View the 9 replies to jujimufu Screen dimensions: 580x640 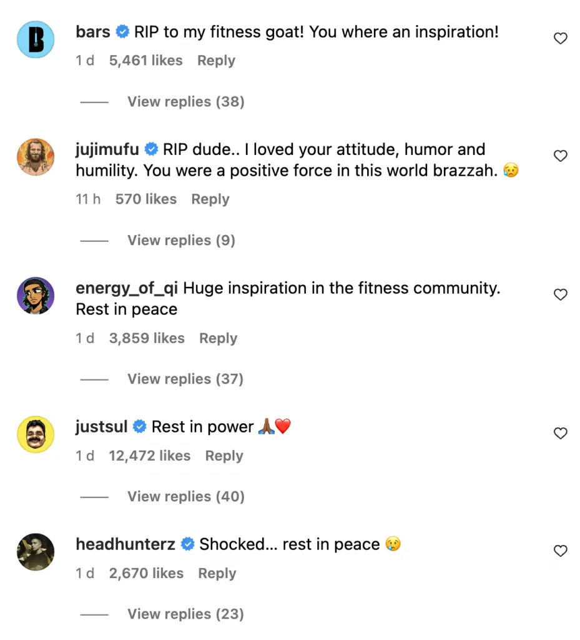(181, 241)
